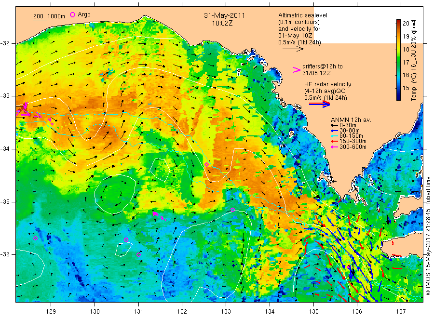Click the 31/05 12Z text
This screenshot has width=434, height=318.
tap(316, 73)
